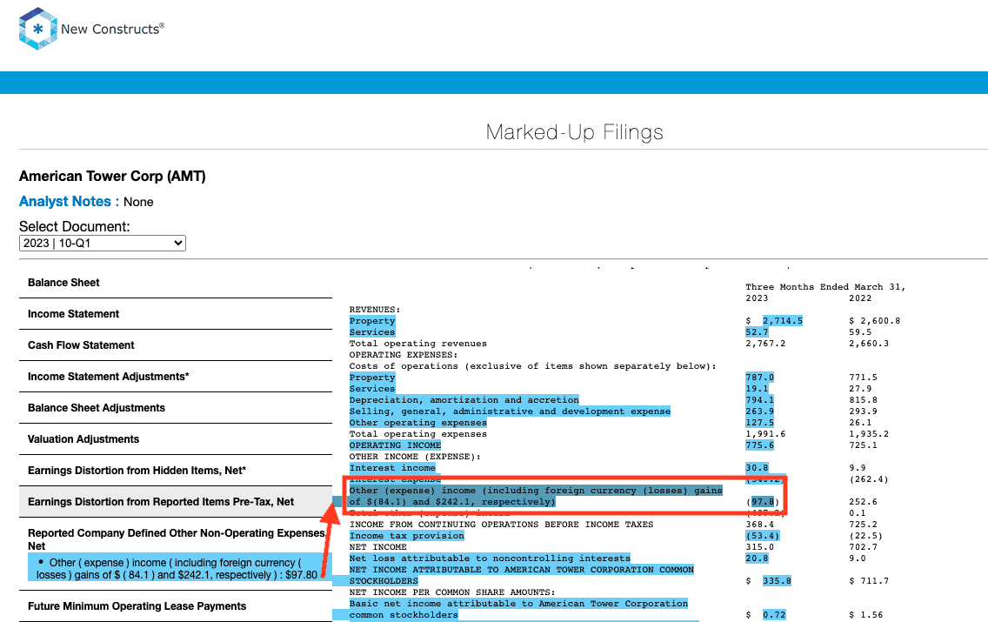
Task: Click 'Total operating revenues' line label
Action: point(418,344)
